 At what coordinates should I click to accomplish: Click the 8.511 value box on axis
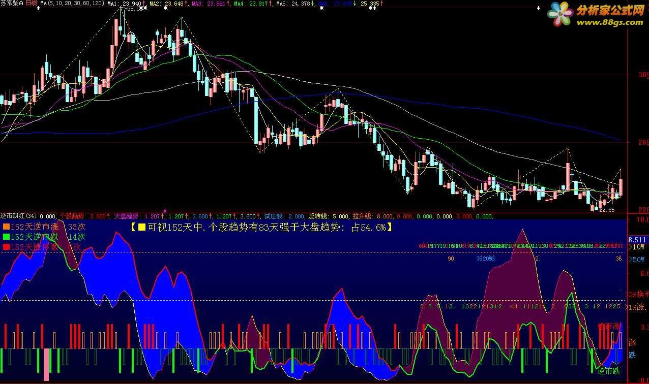pos(637,239)
